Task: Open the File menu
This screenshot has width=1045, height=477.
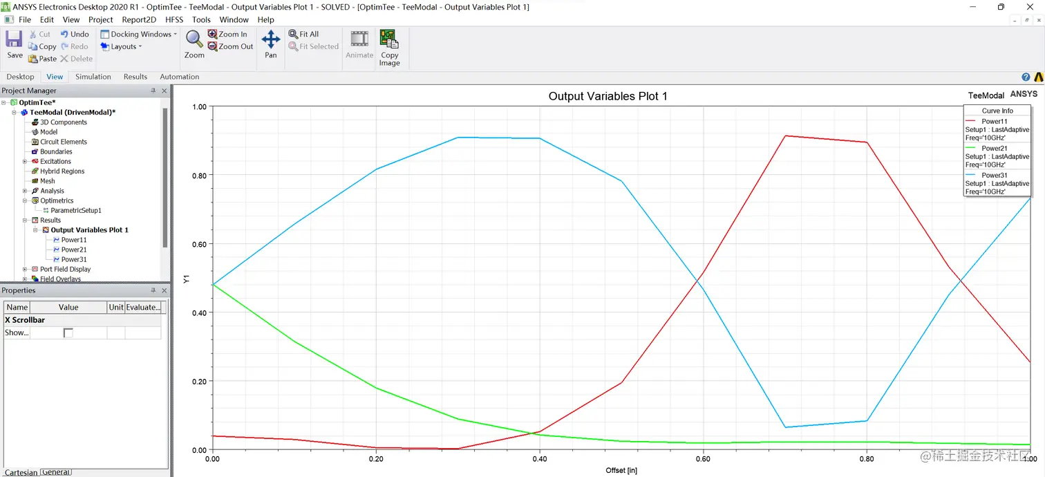Action: point(25,19)
